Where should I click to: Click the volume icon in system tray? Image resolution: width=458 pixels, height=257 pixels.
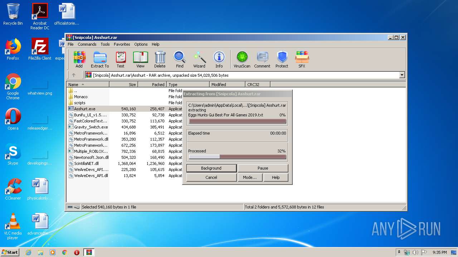click(415, 252)
